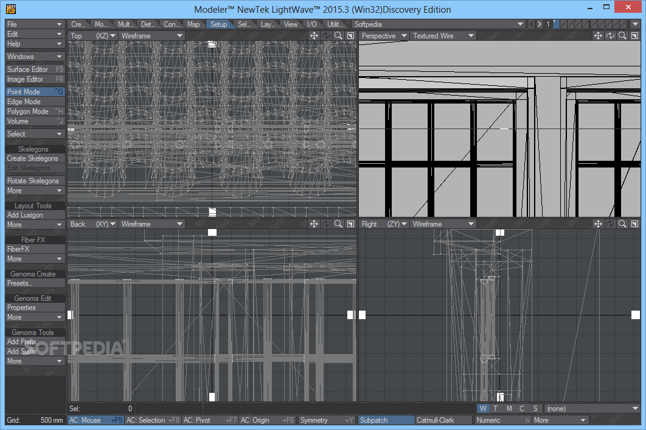Open the Windows dropdown
The image size is (646, 430).
point(35,57)
